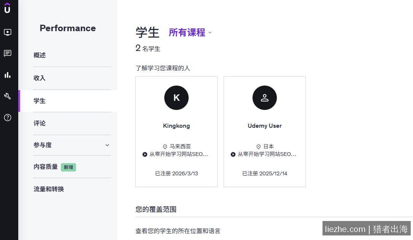The height and width of the screenshot is (240, 413).
Task: Click 已注册 2026/3/13 date text
Action: tap(176, 173)
